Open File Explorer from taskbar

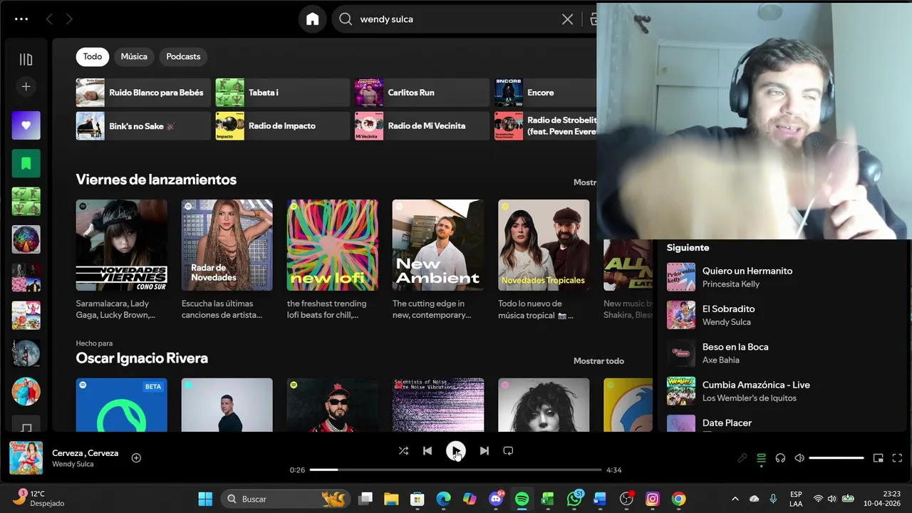[x=391, y=499]
